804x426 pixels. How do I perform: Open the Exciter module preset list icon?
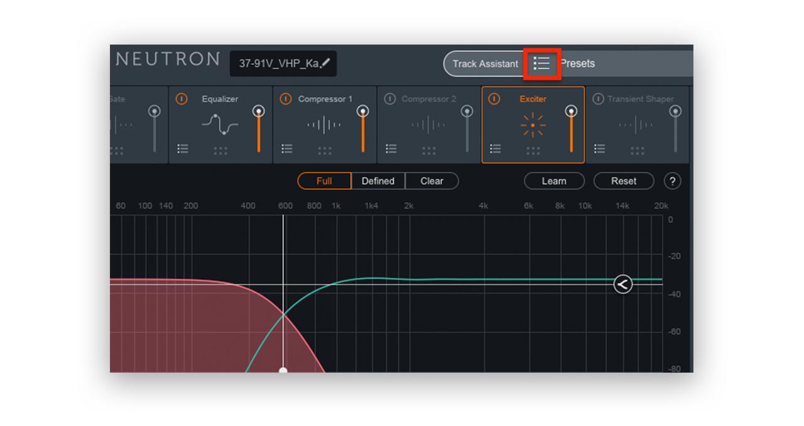tap(496, 149)
